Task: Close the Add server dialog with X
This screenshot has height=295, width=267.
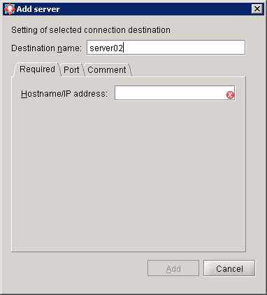Action: 257,9
